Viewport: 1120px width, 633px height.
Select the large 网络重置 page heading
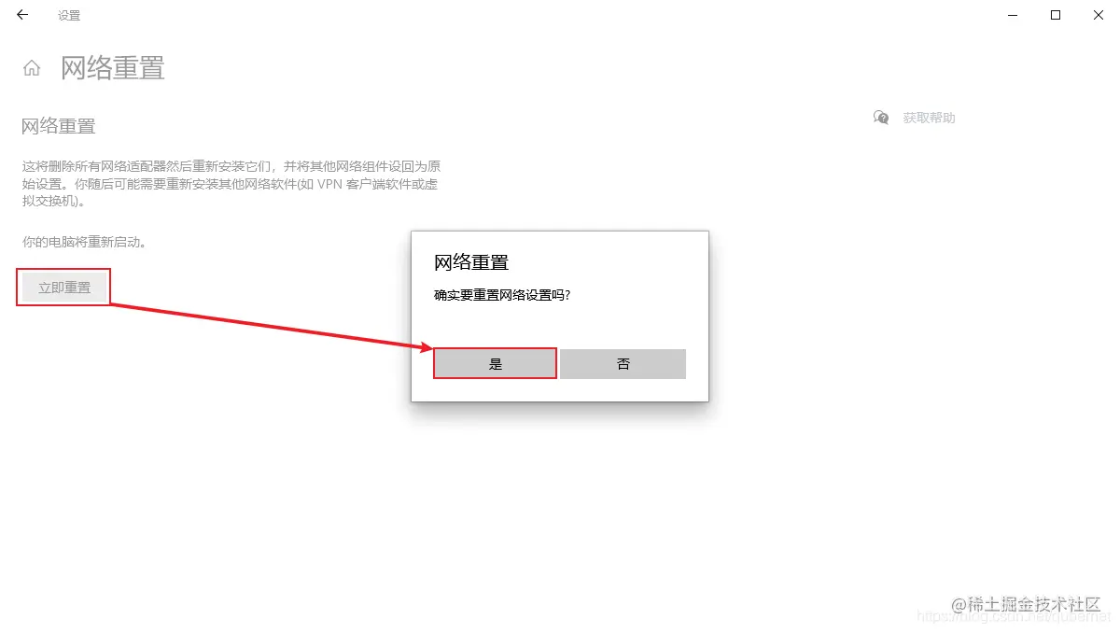click(x=113, y=68)
